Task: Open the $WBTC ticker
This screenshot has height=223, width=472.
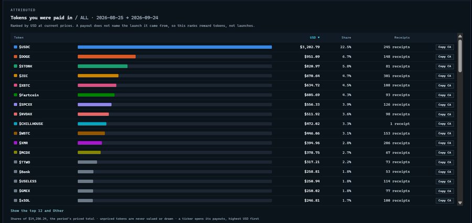Action: 24,133
